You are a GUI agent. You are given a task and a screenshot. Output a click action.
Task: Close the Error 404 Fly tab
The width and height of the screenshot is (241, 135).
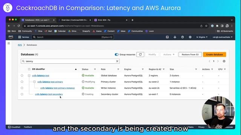point(127,20)
